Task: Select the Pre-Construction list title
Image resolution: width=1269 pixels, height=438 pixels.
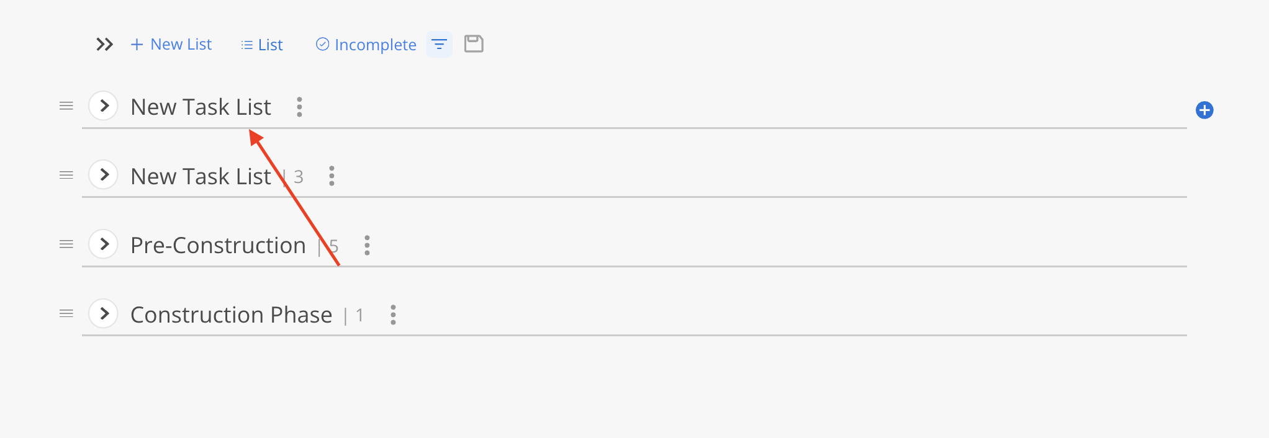Action: click(x=218, y=246)
